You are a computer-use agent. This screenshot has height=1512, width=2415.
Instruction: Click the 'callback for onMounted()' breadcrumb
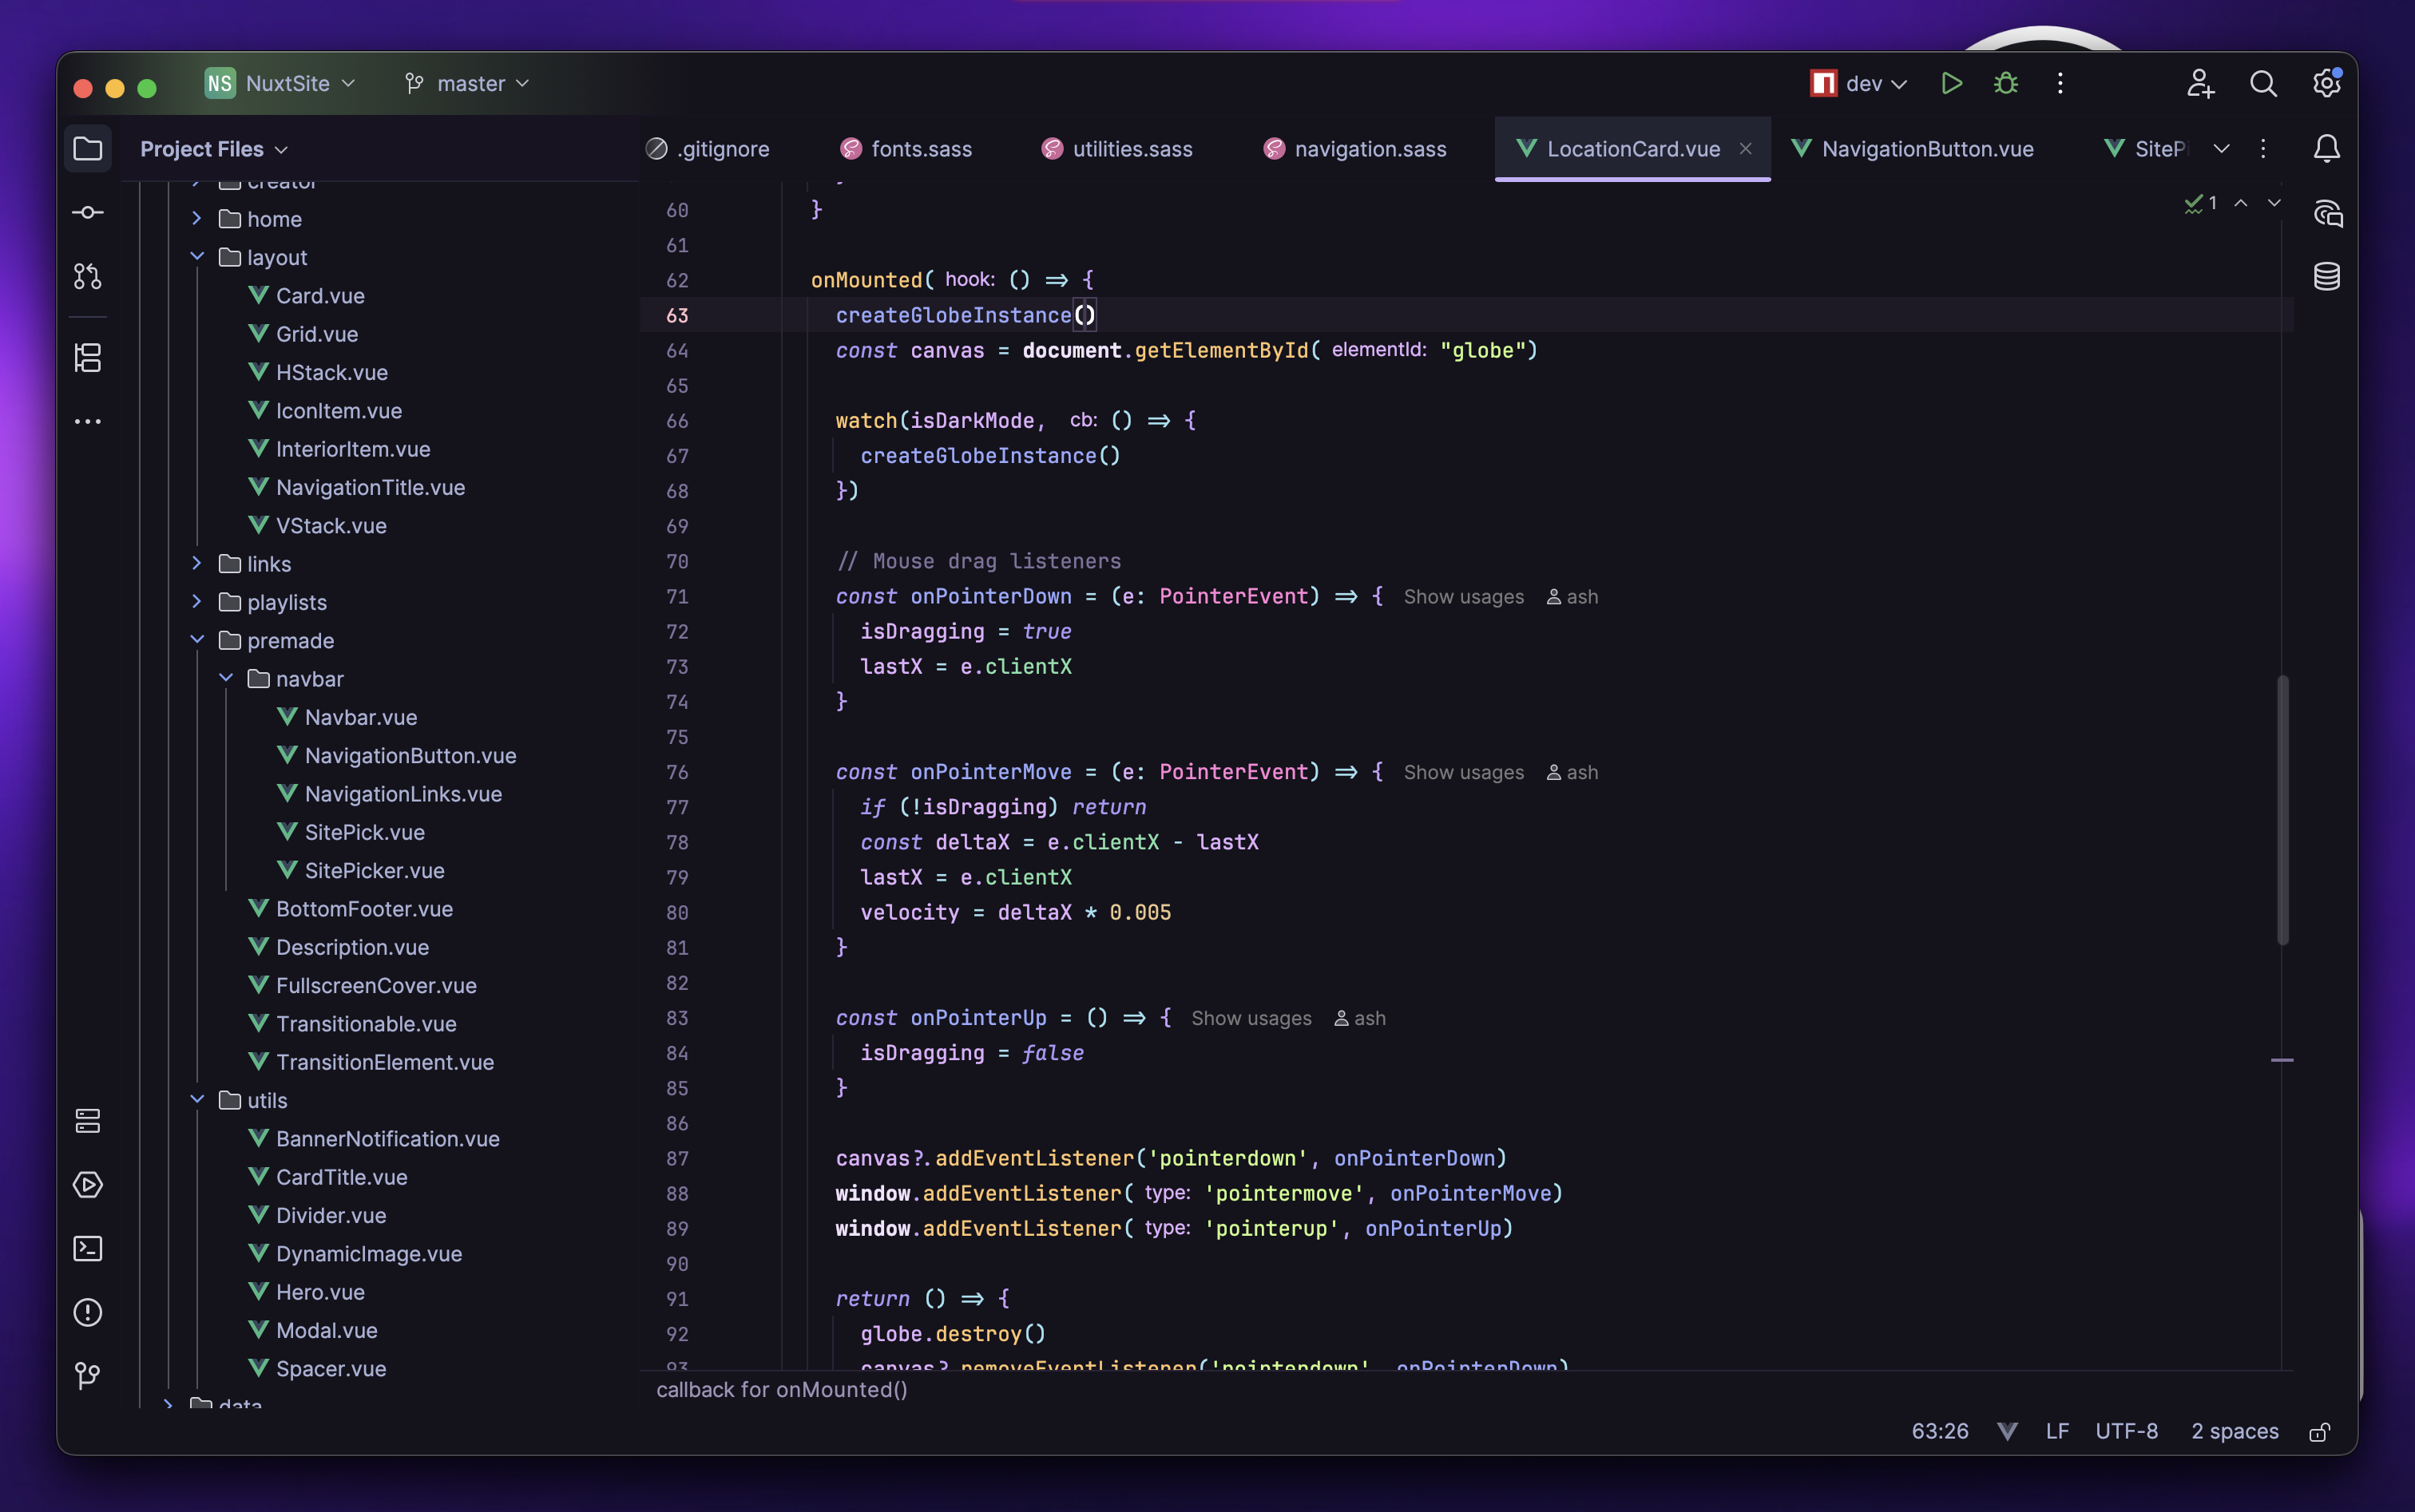[781, 1390]
